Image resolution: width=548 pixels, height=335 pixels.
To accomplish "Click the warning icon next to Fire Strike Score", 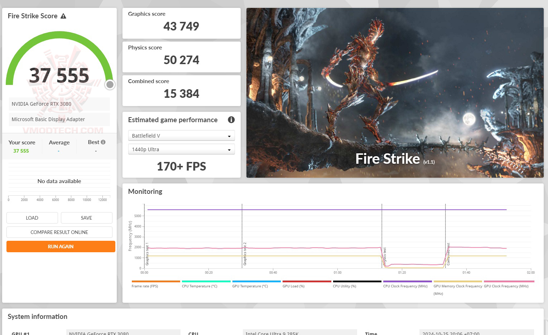I will [x=63, y=16].
